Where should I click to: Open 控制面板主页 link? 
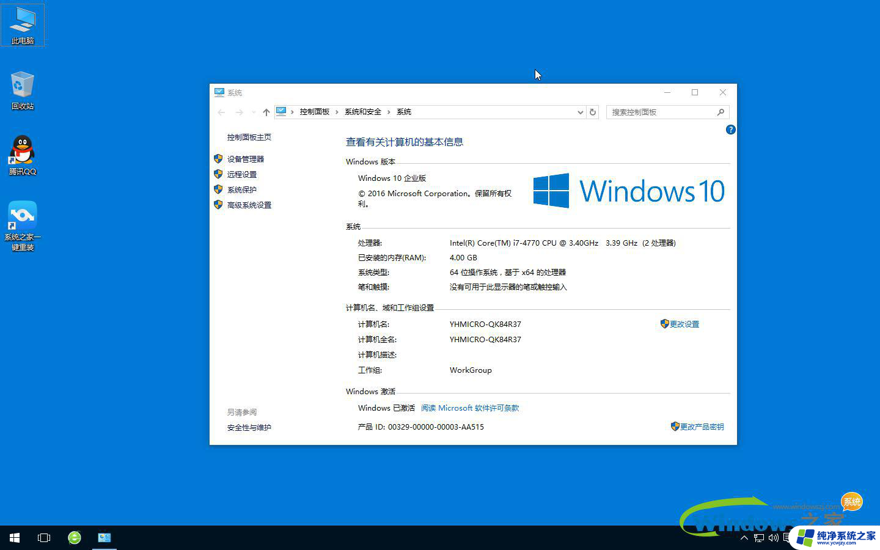249,137
